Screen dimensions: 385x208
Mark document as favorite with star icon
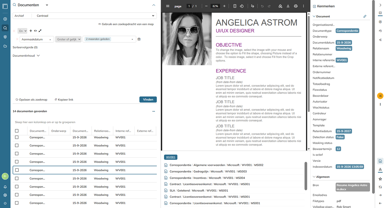coord(380,179)
